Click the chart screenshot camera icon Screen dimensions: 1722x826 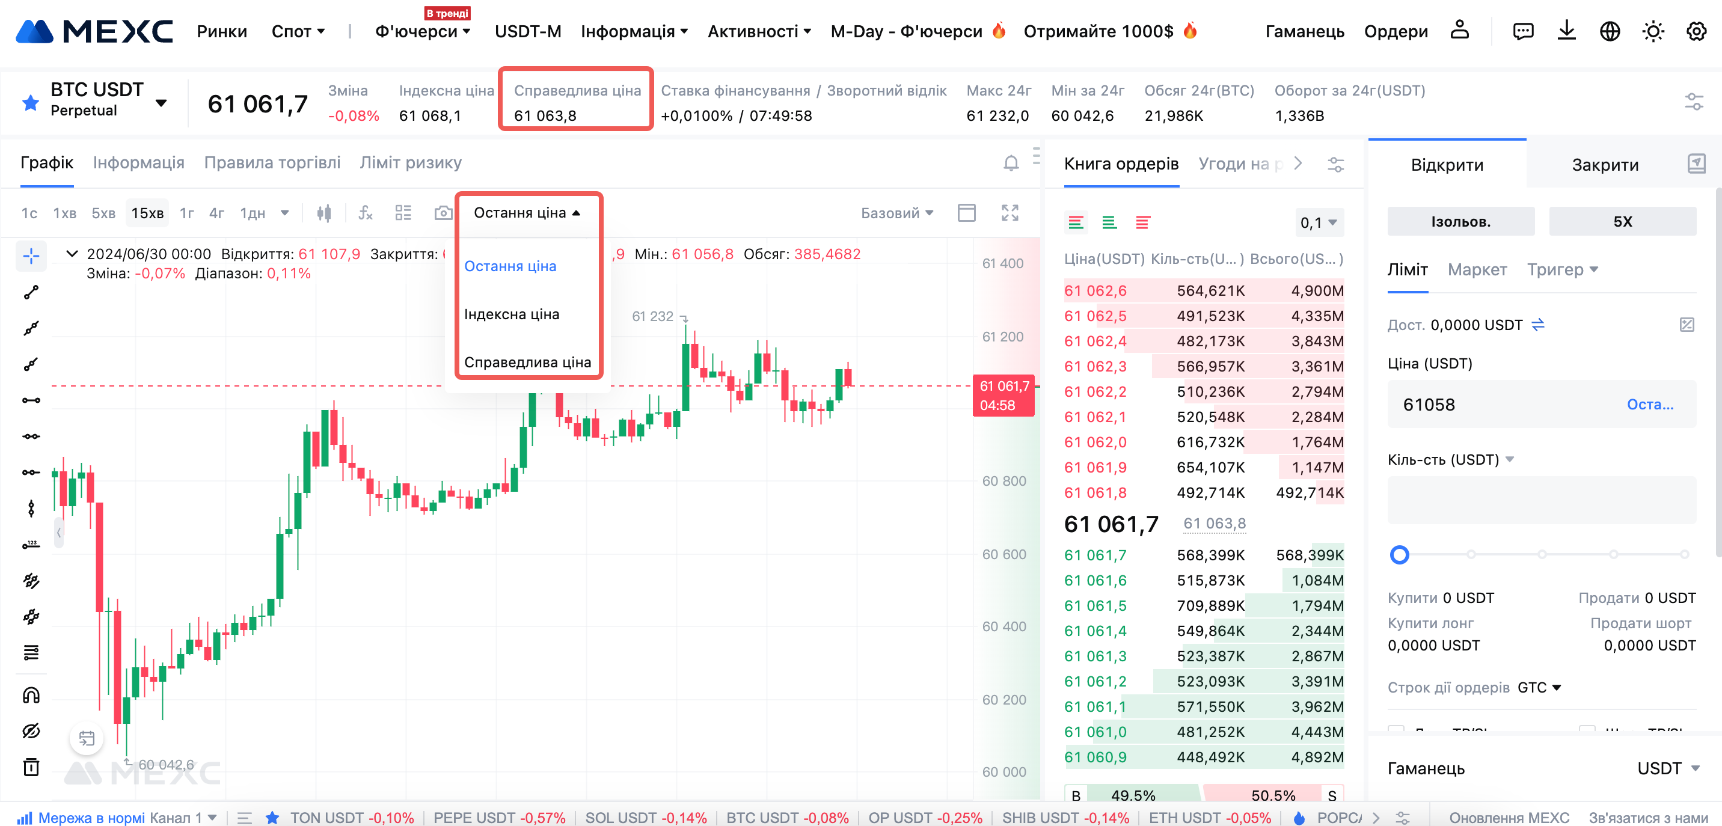(x=443, y=213)
